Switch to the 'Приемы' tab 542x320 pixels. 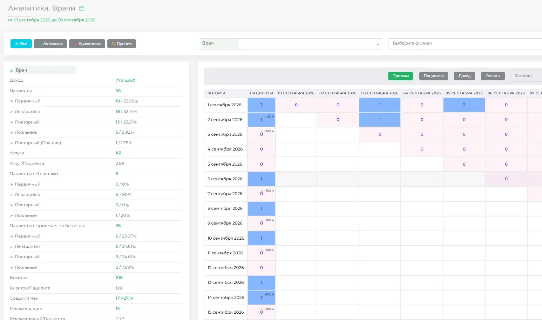tap(400, 76)
